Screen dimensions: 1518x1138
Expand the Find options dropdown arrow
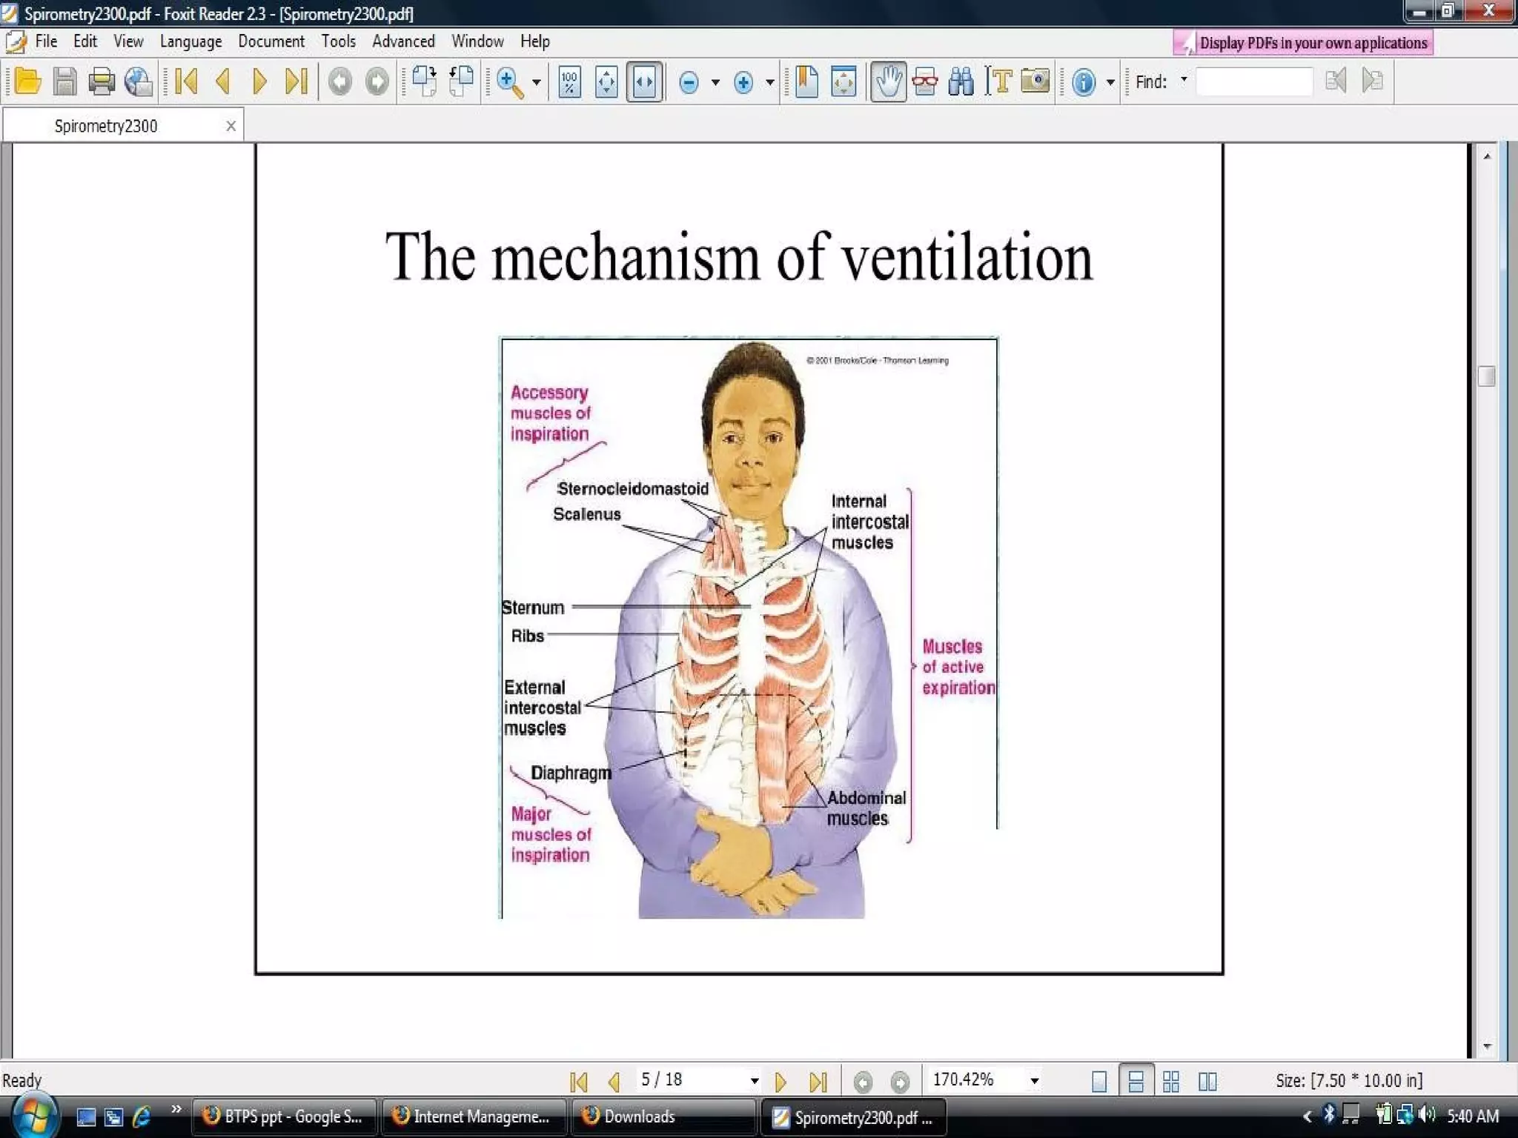coord(1184,79)
